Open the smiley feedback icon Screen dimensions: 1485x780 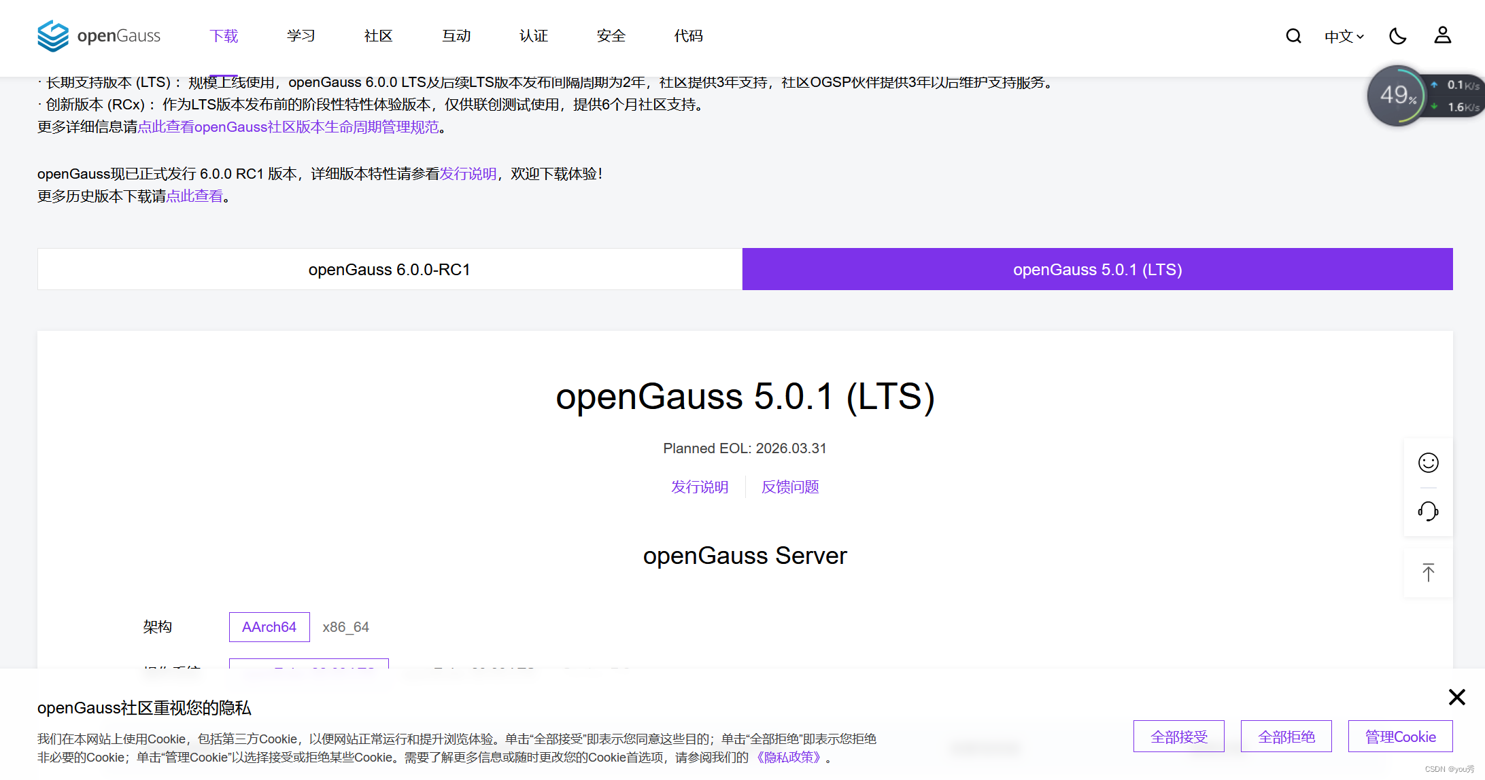point(1428,463)
